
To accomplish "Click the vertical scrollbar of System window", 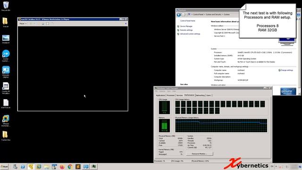I will (x=299, y=56).
